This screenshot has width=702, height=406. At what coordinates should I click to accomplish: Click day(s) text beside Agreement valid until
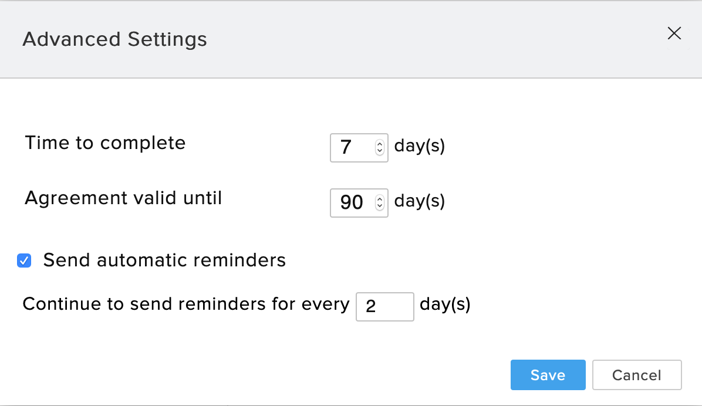click(420, 201)
